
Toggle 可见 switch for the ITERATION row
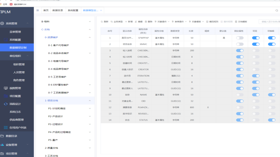coord(256,76)
